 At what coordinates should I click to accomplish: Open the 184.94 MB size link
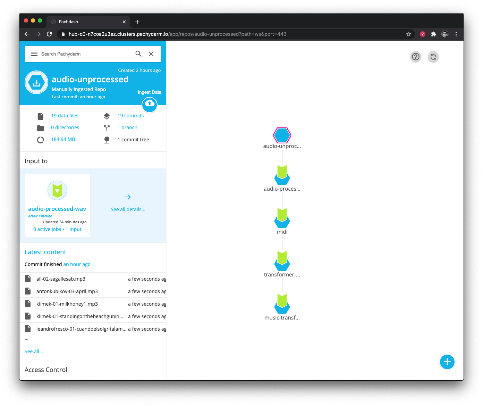(x=63, y=139)
